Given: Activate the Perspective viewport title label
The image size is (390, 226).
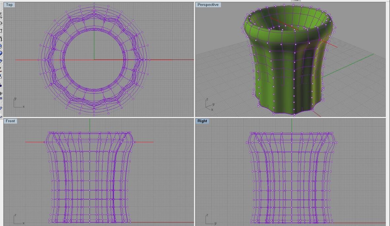Looking at the screenshot, I should (x=208, y=5).
